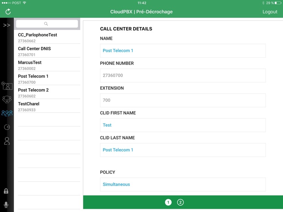Viewport: 283px width, 212px height.
Task: Select the call center people icon
Action: (7, 113)
